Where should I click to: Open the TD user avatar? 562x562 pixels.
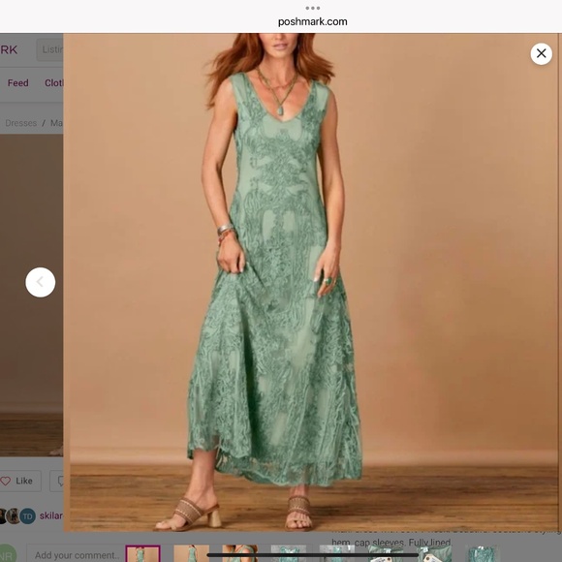(27, 516)
